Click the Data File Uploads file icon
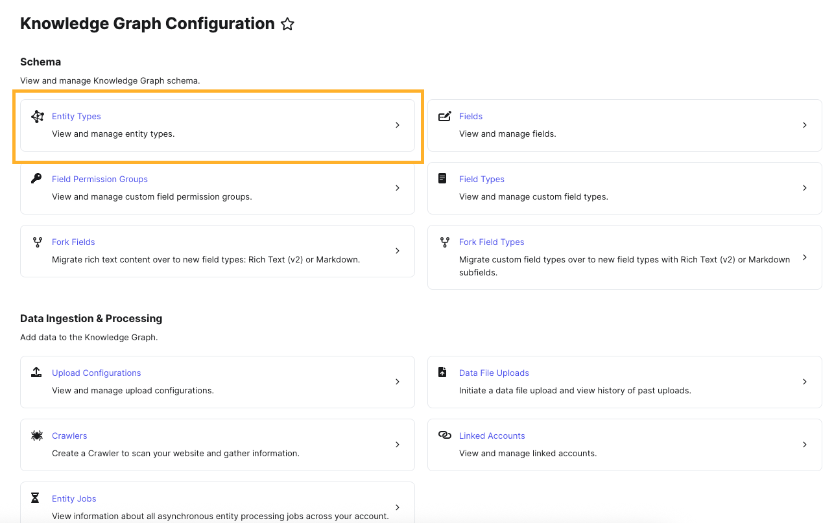This screenshot has width=834, height=523. tap(442, 372)
